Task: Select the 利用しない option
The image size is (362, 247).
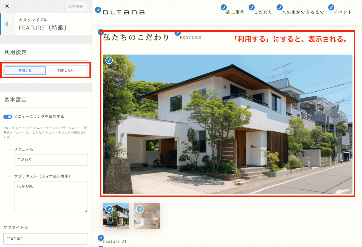Action: [x=66, y=70]
